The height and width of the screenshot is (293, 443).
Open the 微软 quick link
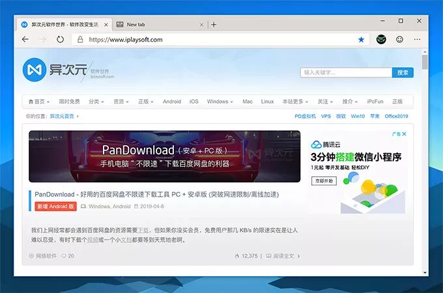[341, 117]
